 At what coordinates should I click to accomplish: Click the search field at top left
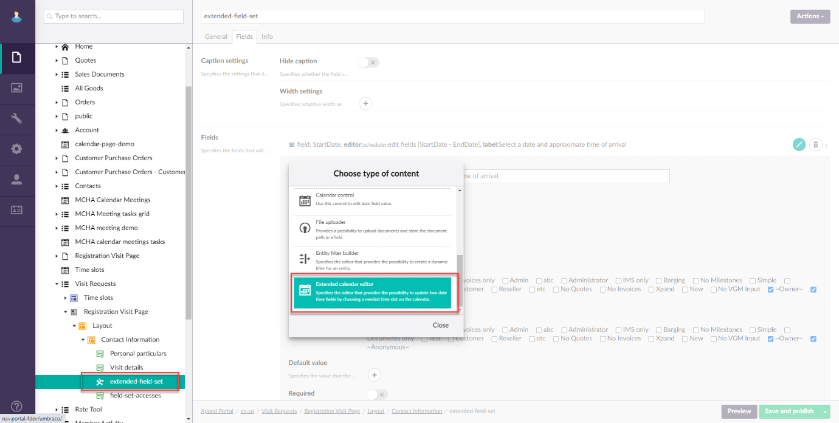tap(113, 16)
